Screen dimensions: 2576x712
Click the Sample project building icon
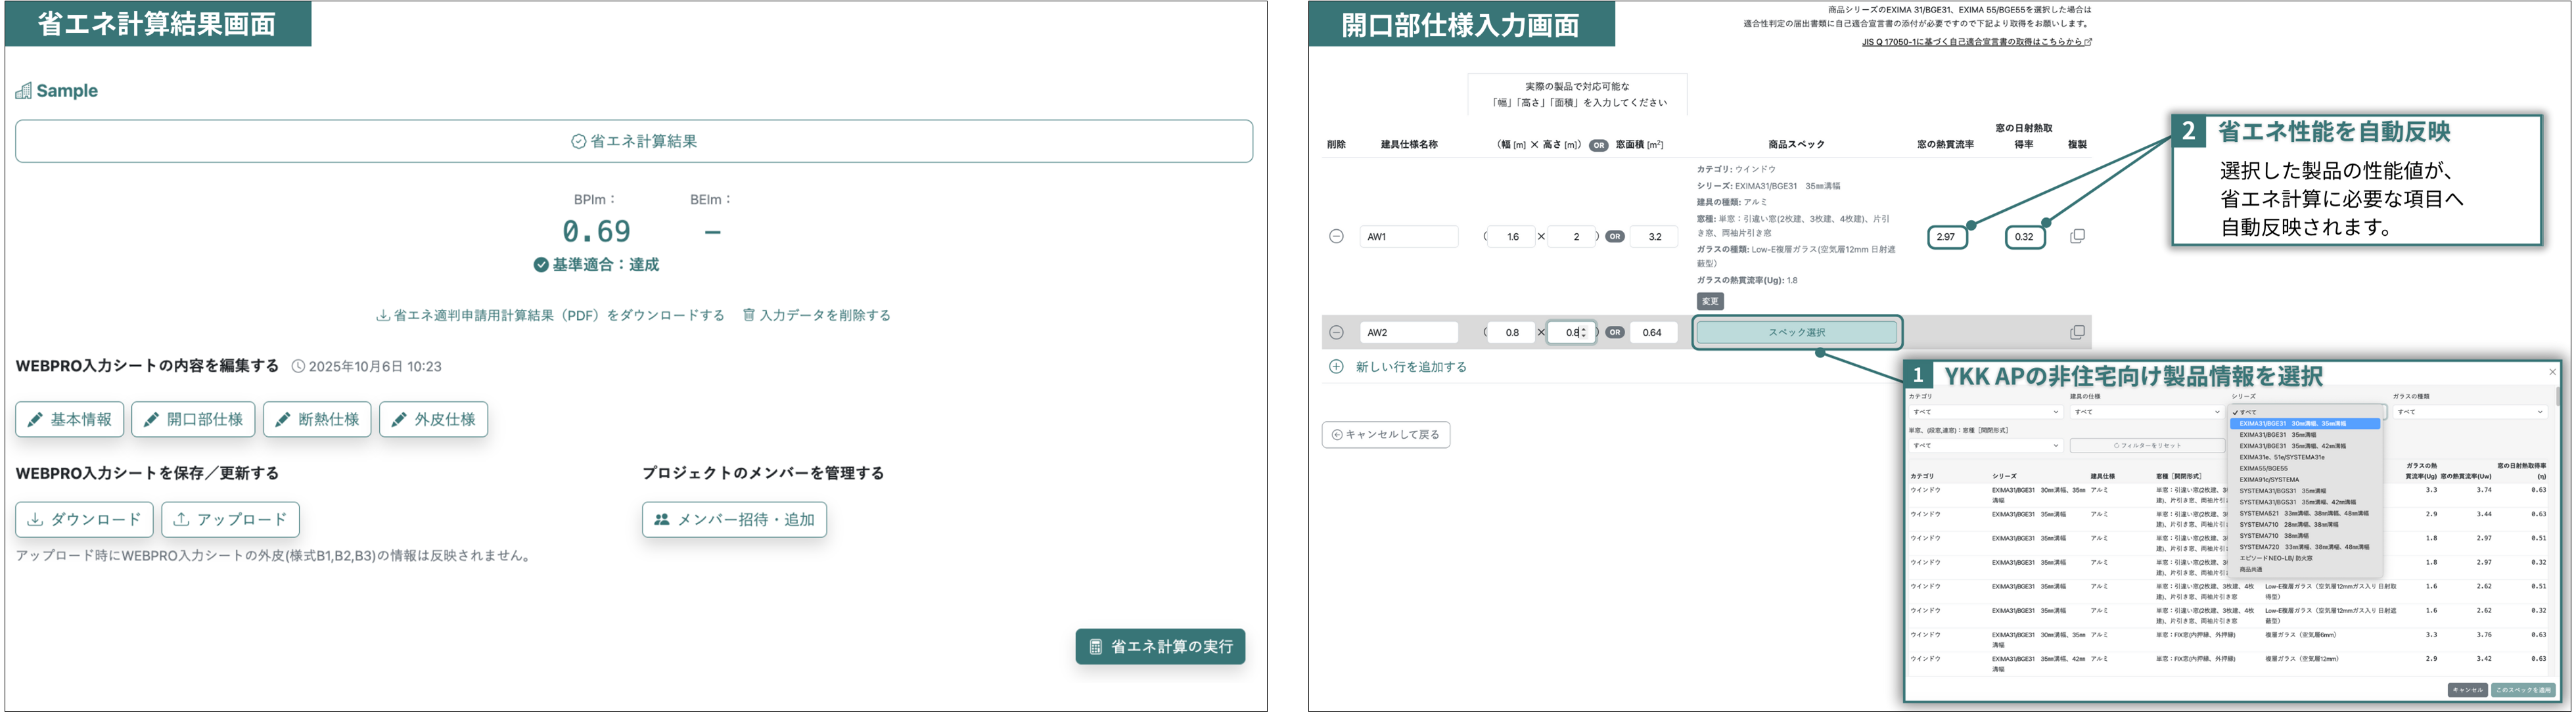click(x=23, y=91)
